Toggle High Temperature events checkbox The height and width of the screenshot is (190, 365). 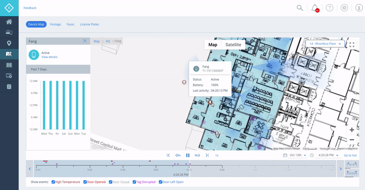[53, 182]
